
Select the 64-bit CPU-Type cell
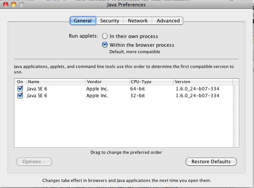tap(137, 89)
